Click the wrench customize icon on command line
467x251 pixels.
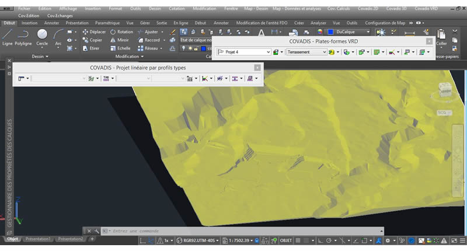(96, 231)
